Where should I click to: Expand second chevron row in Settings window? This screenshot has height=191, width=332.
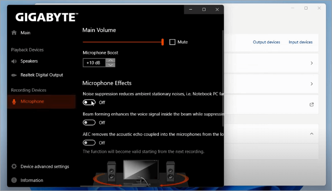point(312,84)
